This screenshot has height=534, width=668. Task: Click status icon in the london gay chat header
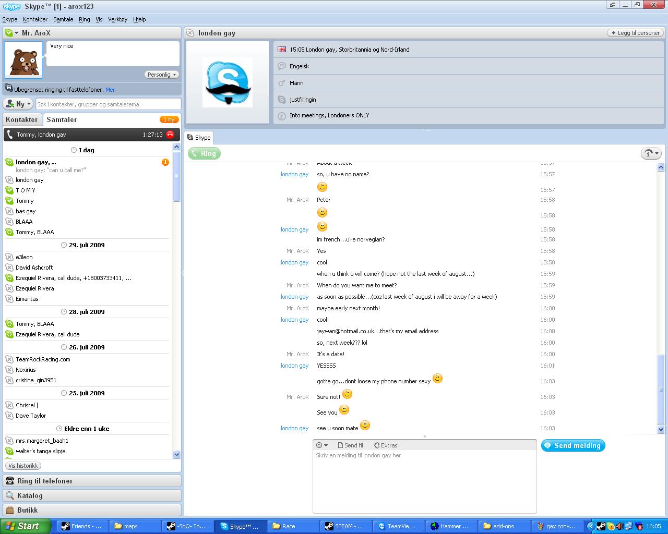click(x=190, y=33)
